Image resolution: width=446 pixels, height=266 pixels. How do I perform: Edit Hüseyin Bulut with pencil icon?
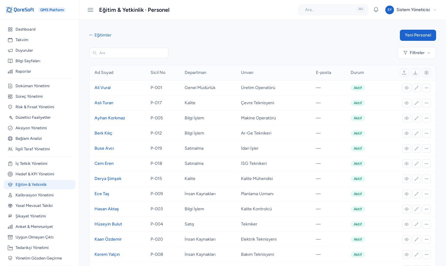(417, 224)
